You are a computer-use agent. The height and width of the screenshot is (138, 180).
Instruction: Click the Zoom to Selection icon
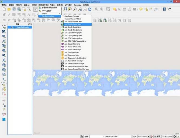tap(70, 9)
